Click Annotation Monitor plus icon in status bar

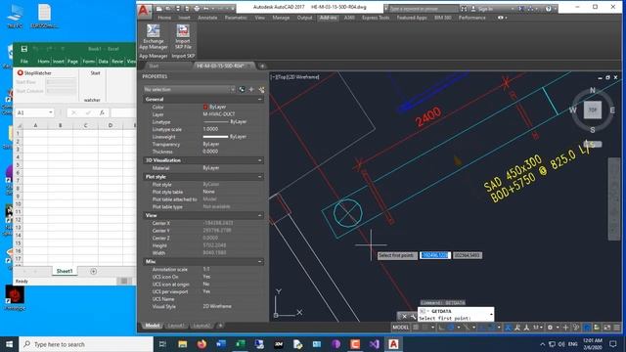[565, 328]
